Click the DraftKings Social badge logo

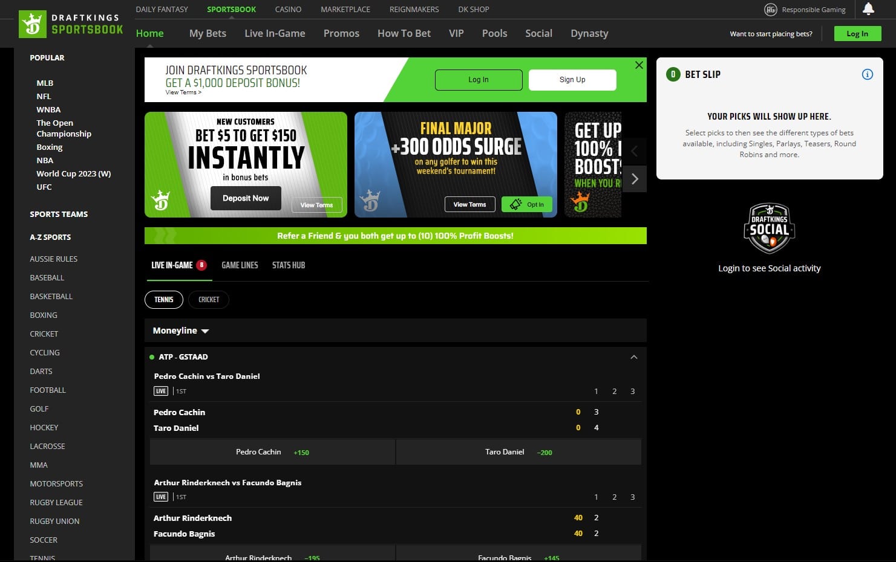[770, 228]
